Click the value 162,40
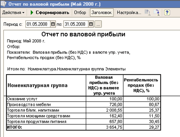Viewport: 180px width, 137px height. pos(116,116)
